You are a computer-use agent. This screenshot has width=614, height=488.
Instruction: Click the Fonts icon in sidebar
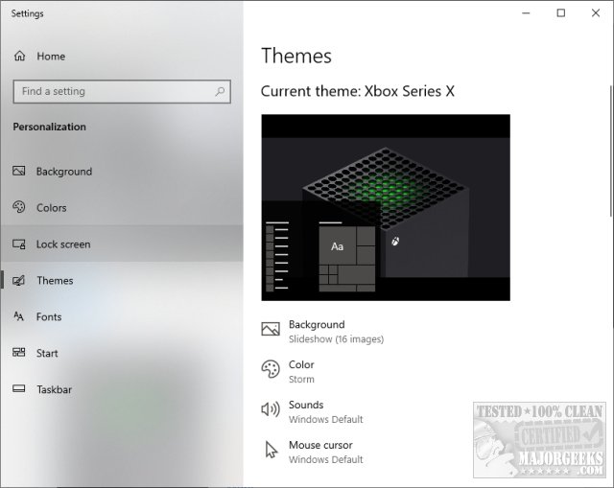pyautogui.click(x=19, y=316)
